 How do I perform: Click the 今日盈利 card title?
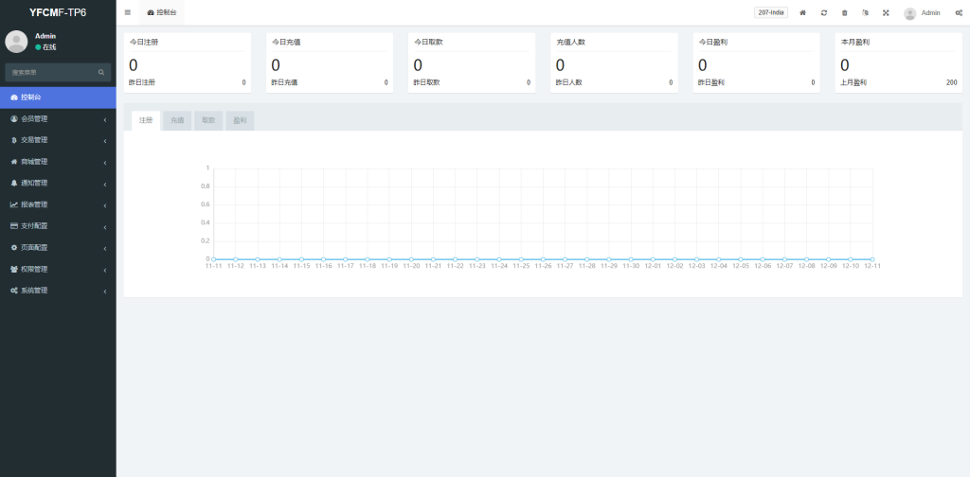coord(712,42)
